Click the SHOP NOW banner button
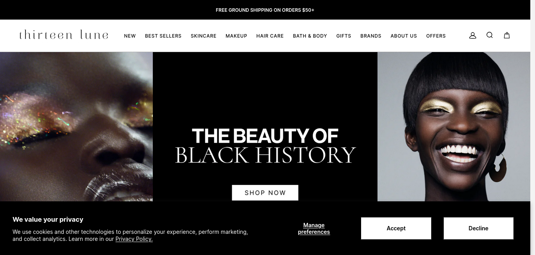The image size is (535, 255). click(265, 193)
